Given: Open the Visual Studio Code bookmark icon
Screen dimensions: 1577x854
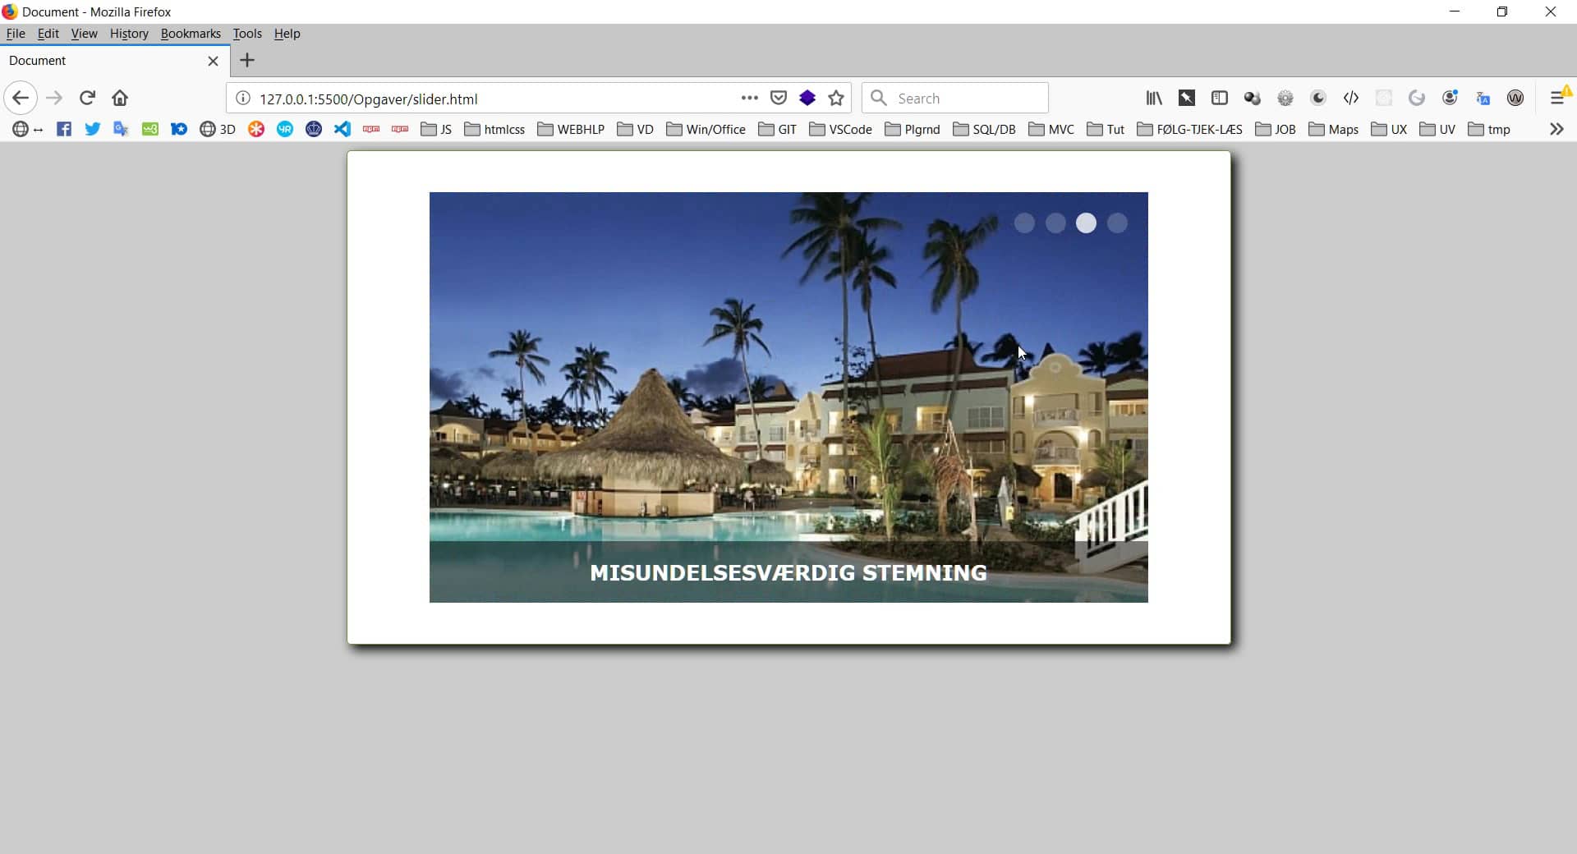Looking at the screenshot, I should (x=343, y=130).
